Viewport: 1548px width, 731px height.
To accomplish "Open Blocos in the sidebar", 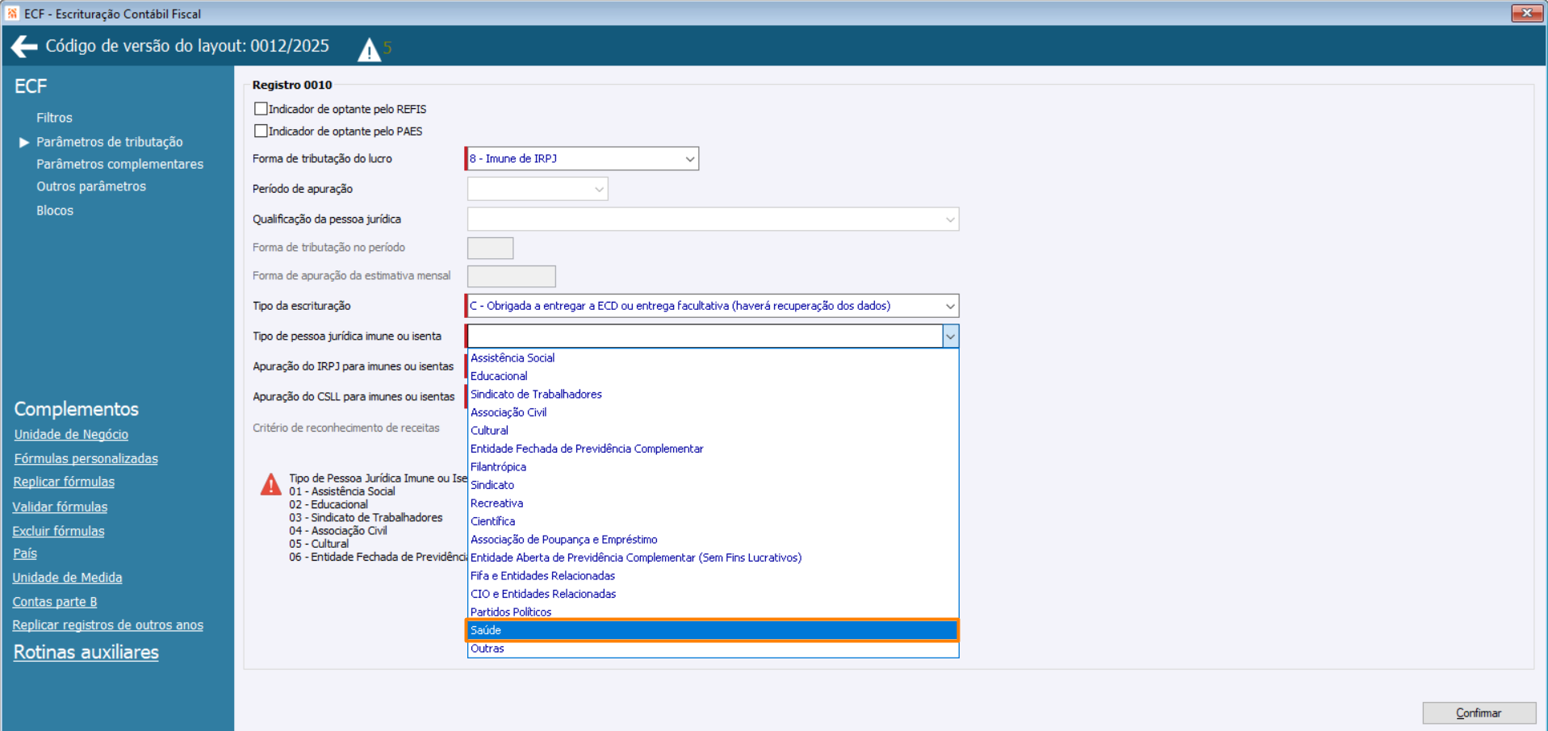I will [55, 211].
